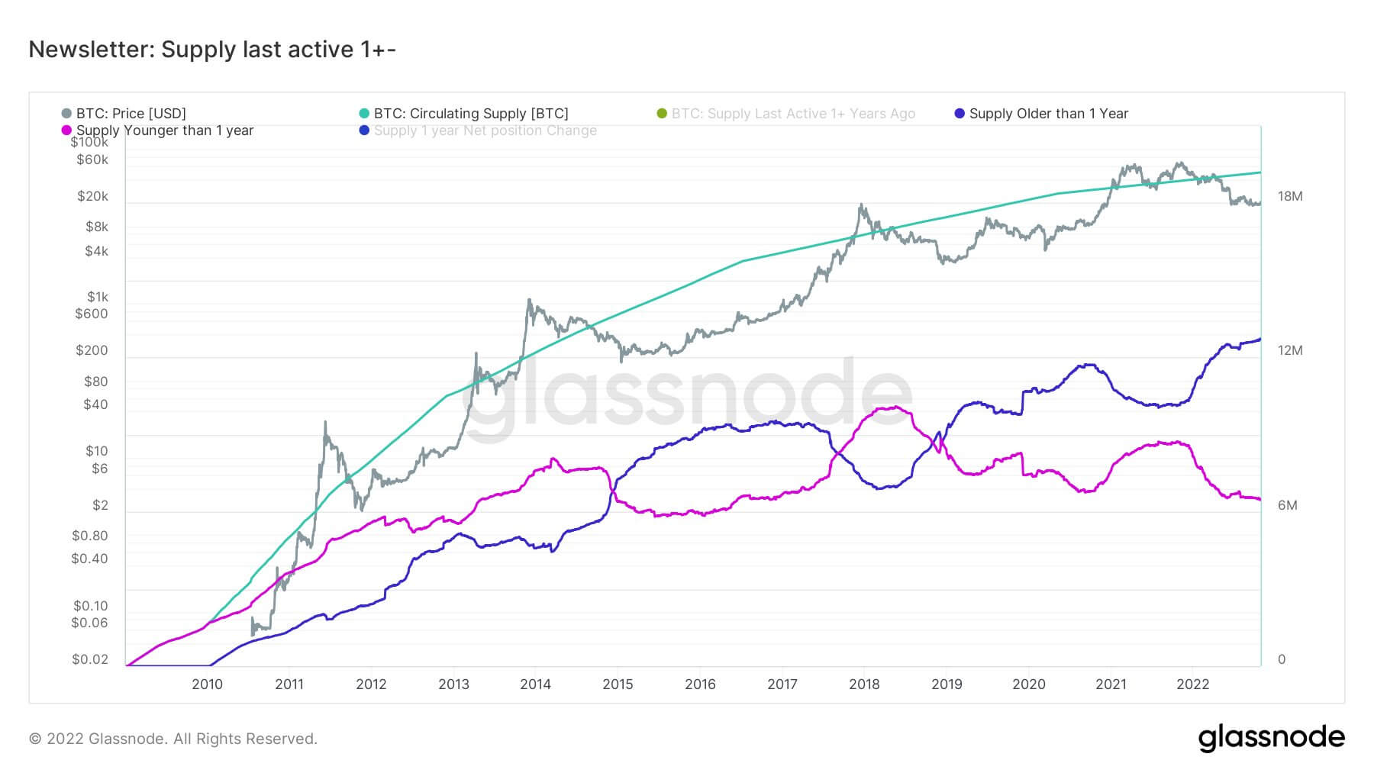This screenshot has width=1374, height=773.
Task: Click the green Supply Last Active legend dot
Action: click(662, 114)
